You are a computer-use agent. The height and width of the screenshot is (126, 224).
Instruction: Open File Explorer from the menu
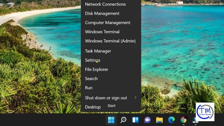coord(111,69)
